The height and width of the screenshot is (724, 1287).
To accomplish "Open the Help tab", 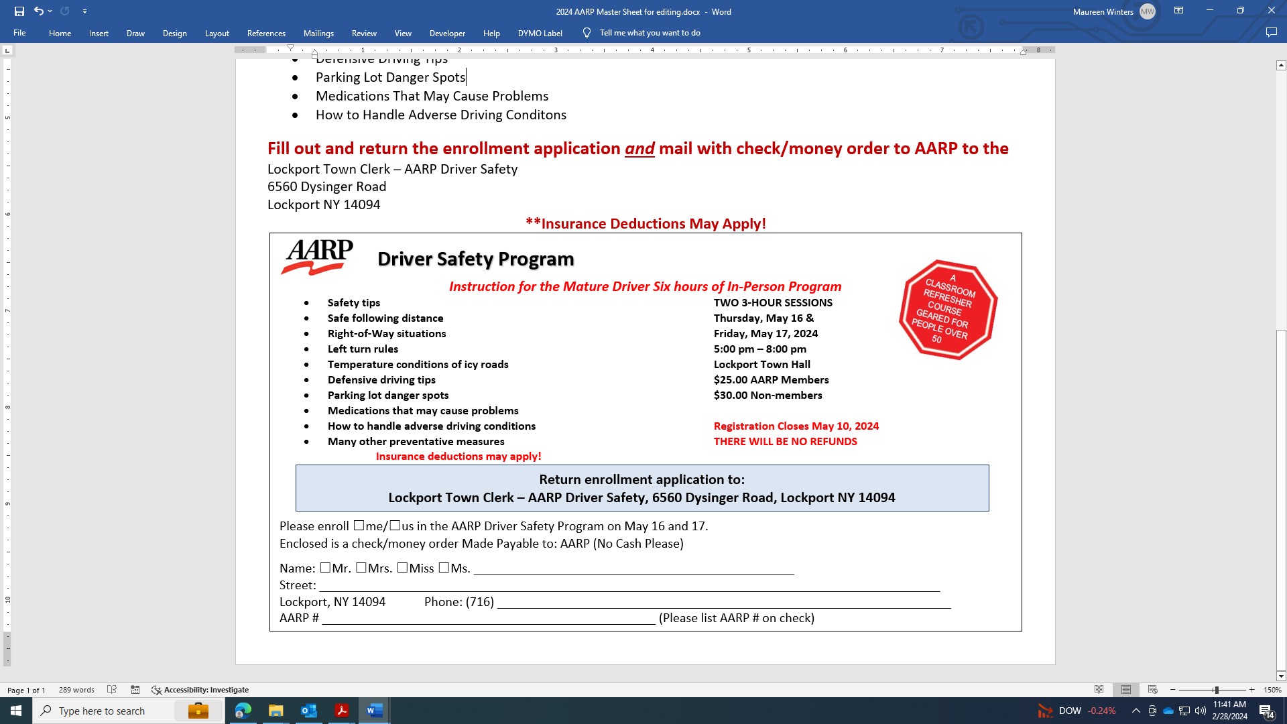I will point(491,33).
